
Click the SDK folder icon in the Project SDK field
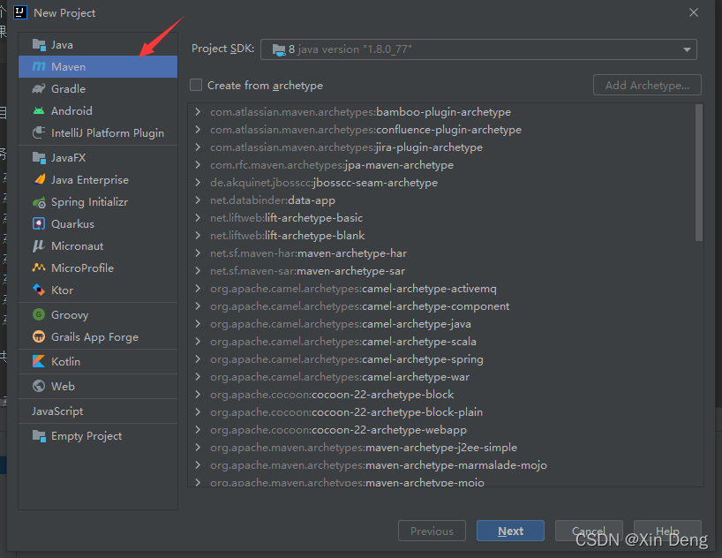(x=279, y=49)
